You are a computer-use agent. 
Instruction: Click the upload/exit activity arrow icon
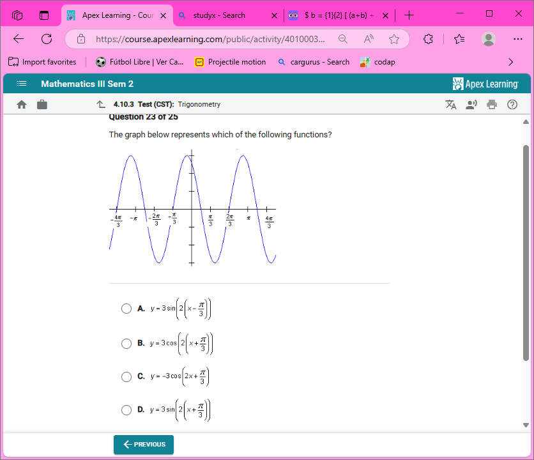pyautogui.click(x=101, y=103)
